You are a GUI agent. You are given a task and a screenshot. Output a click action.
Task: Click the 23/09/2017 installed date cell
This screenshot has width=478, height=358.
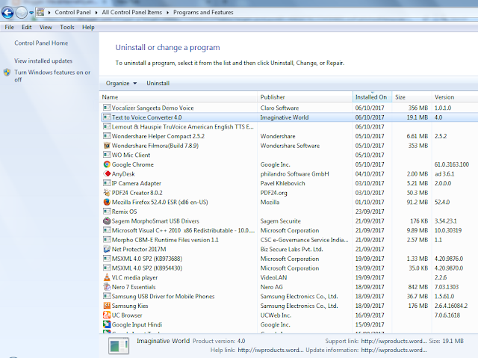click(370, 212)
